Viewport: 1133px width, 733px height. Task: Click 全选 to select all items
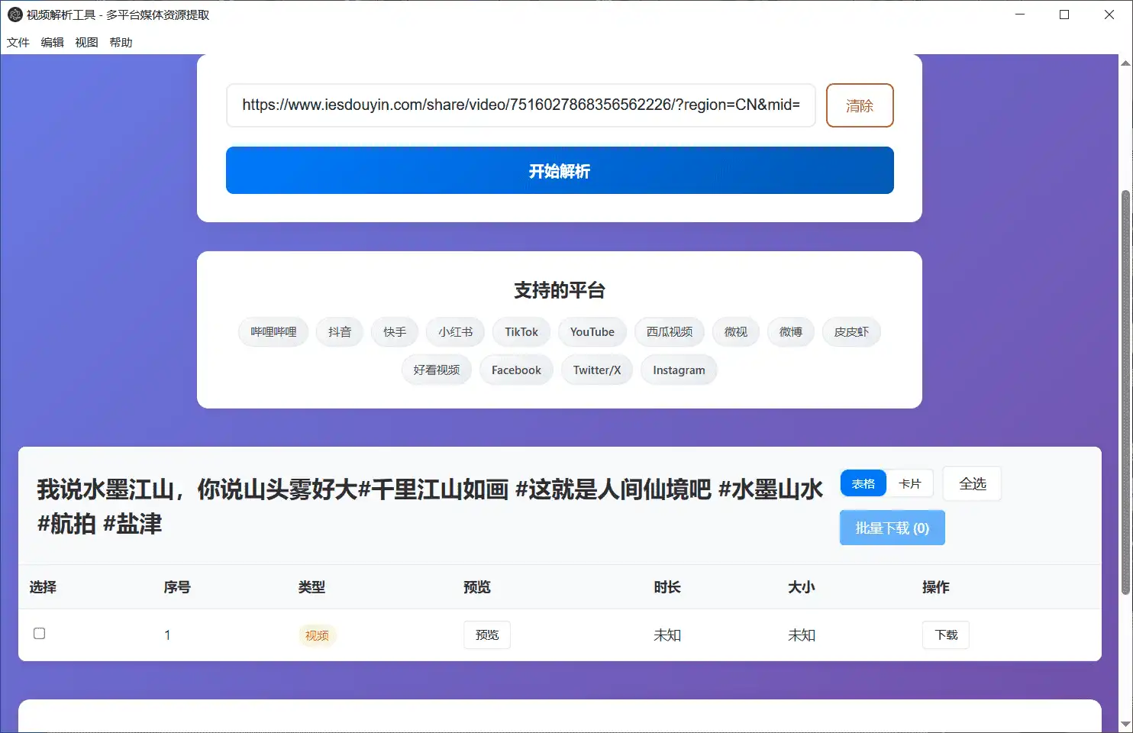(x=972, y=483)
